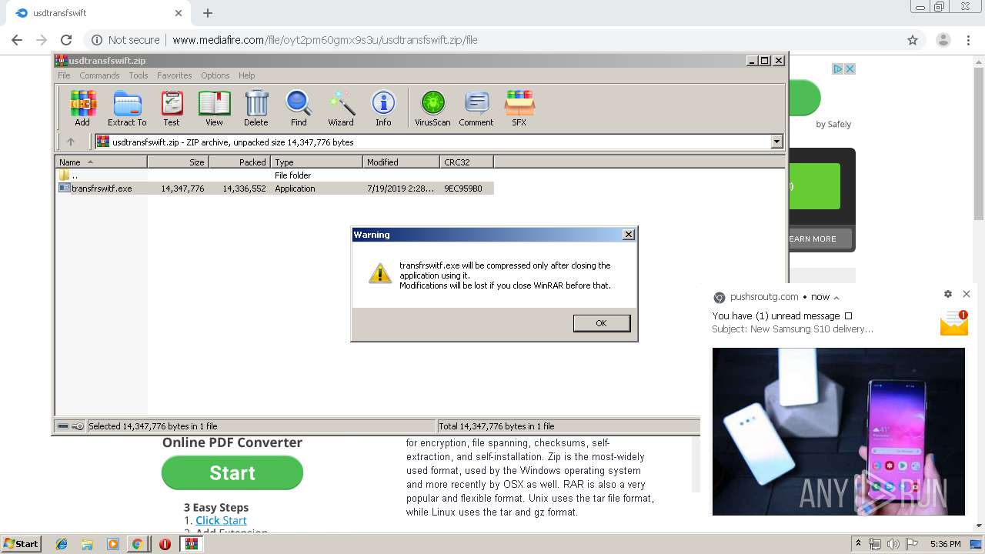This screenshot has width=985, height=554.
Task: Open the Wizard toolbar icon
Action: (341, 108)
